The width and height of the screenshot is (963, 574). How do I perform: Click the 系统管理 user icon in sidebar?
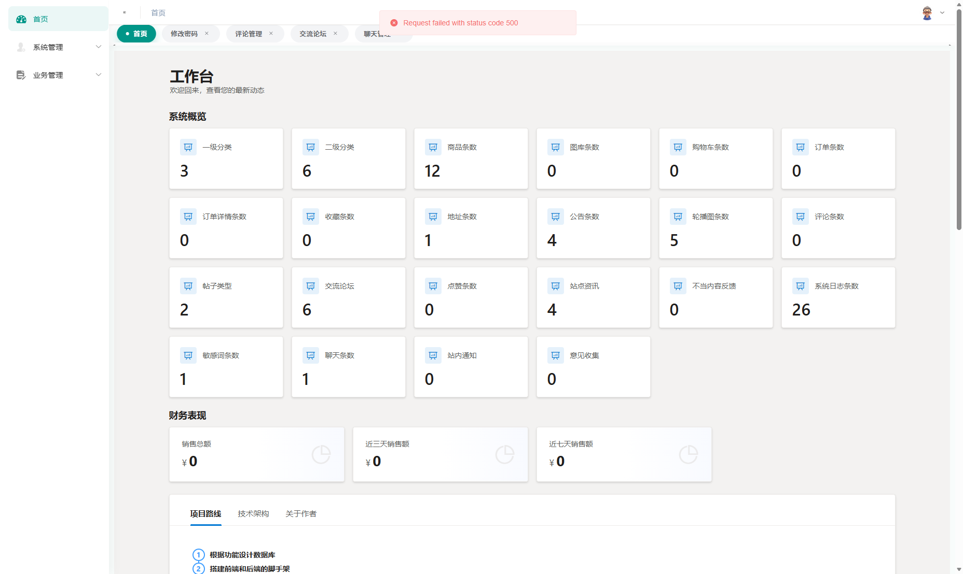coord(21,47)
